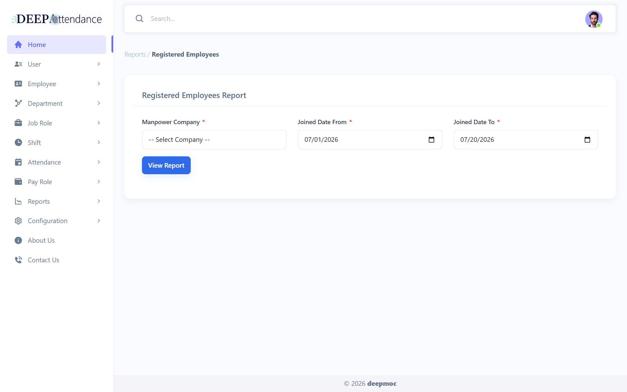The image size is (627, 392).
Task: Expand the Job Role menu chevron
Action: [x=99, y=123]
